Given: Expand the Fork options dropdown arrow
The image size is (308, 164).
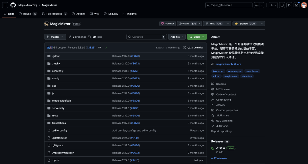Looking at the screenshot, I should tap(228, 24).
